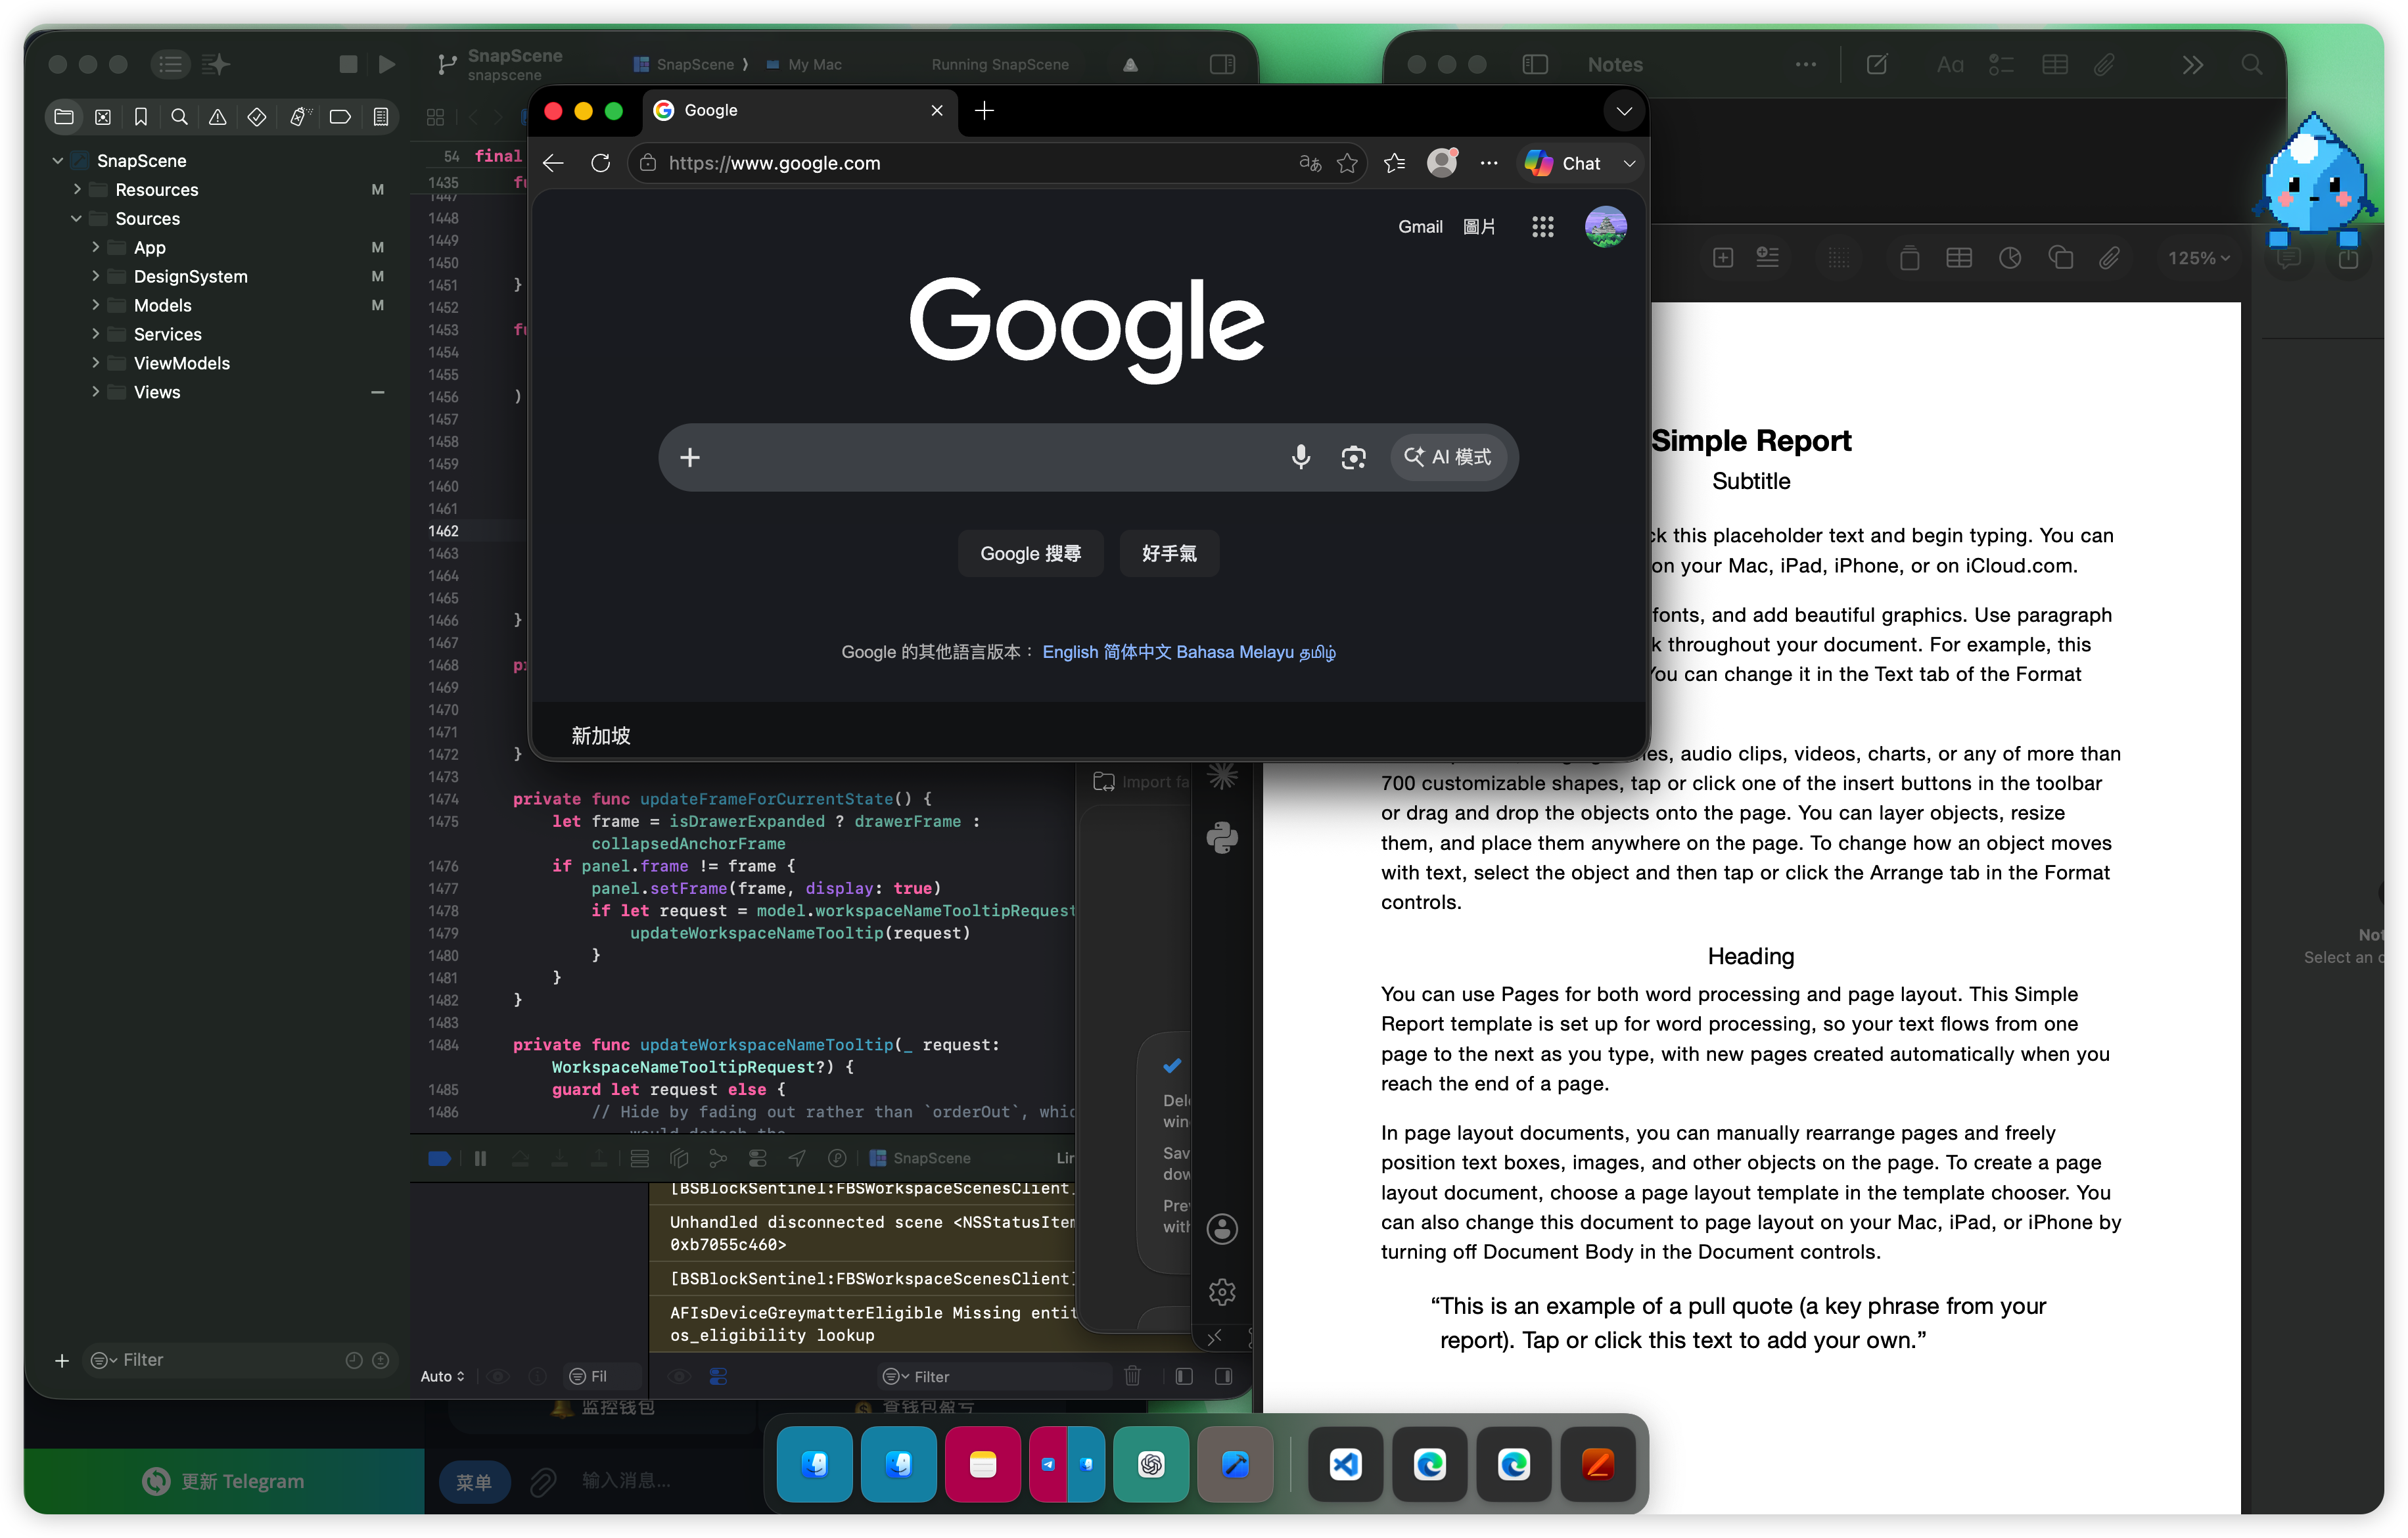
Task: Insert a shape from the Pages toolbar
Action: (x=2061, y=258)
